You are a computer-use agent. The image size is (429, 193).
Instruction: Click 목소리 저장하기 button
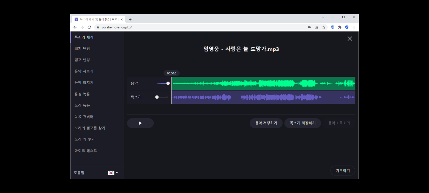click(303, 123)
